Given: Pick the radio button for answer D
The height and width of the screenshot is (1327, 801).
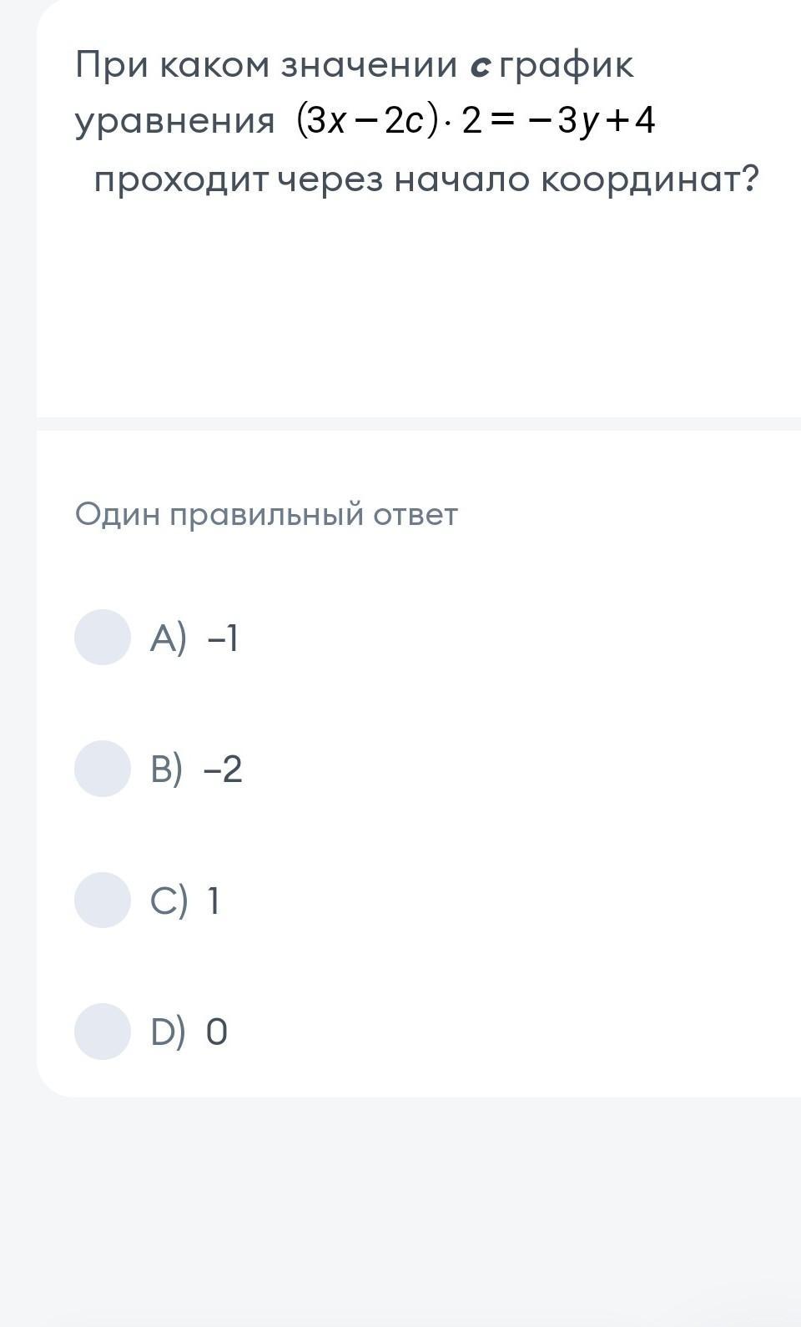Looking at the screenshot, I should click(x=103, y=1032).
